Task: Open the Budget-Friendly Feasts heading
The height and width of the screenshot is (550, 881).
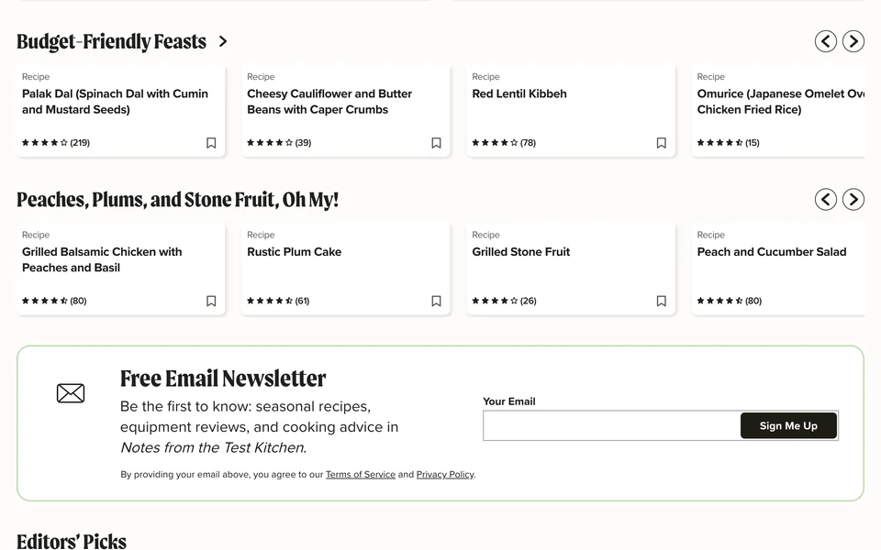Action: pos(111,41)
